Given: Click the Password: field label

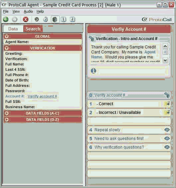Looking at the screenshot, I should (x=15, y=91).
